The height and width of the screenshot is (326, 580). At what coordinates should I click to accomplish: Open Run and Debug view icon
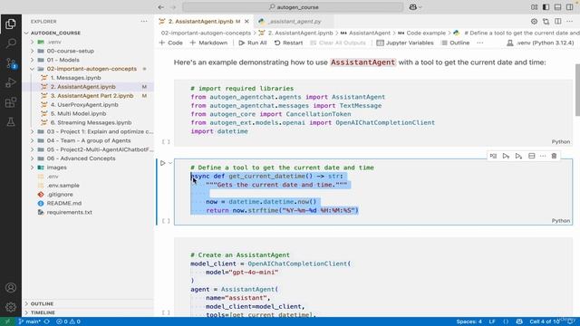click(x=11, y=82)
